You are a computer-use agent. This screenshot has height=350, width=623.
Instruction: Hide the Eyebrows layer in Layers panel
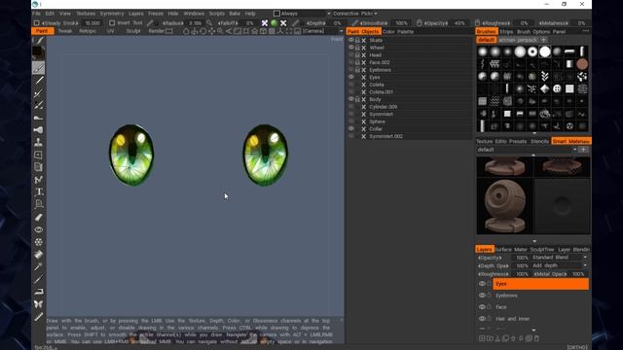(482, 296)
